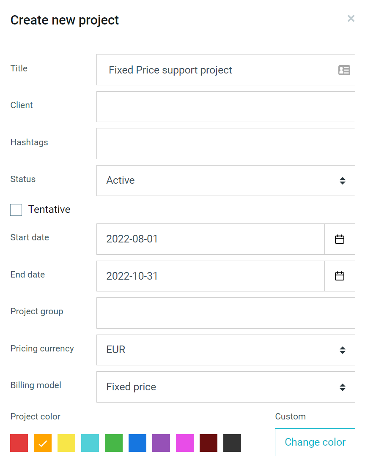The height and width of the screenshot is (460, 365).
Task: Select the cyan project color swatch
Action: point(90,443)
